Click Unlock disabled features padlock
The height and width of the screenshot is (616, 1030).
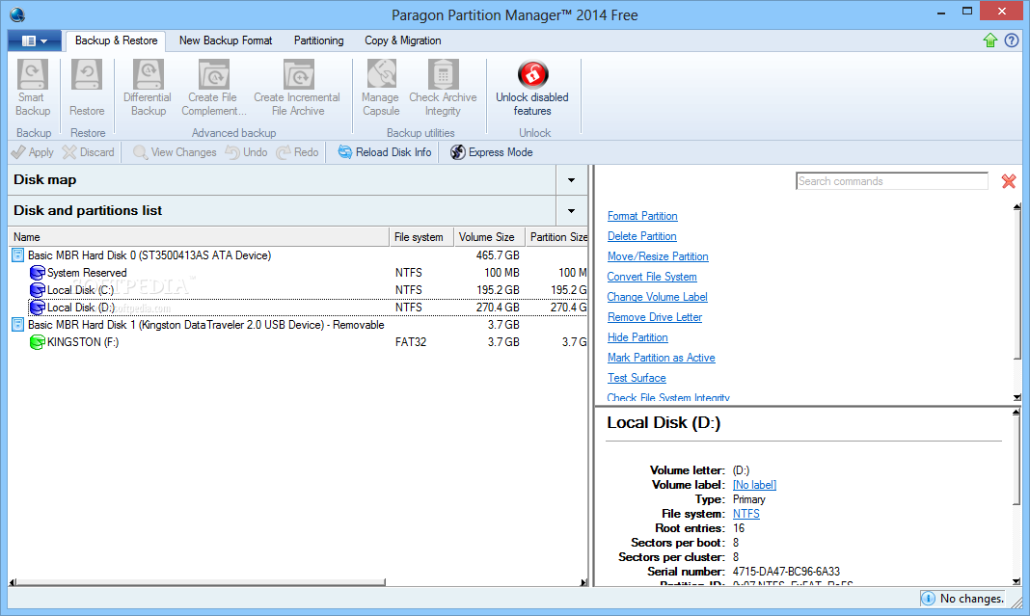click(532, 74)
